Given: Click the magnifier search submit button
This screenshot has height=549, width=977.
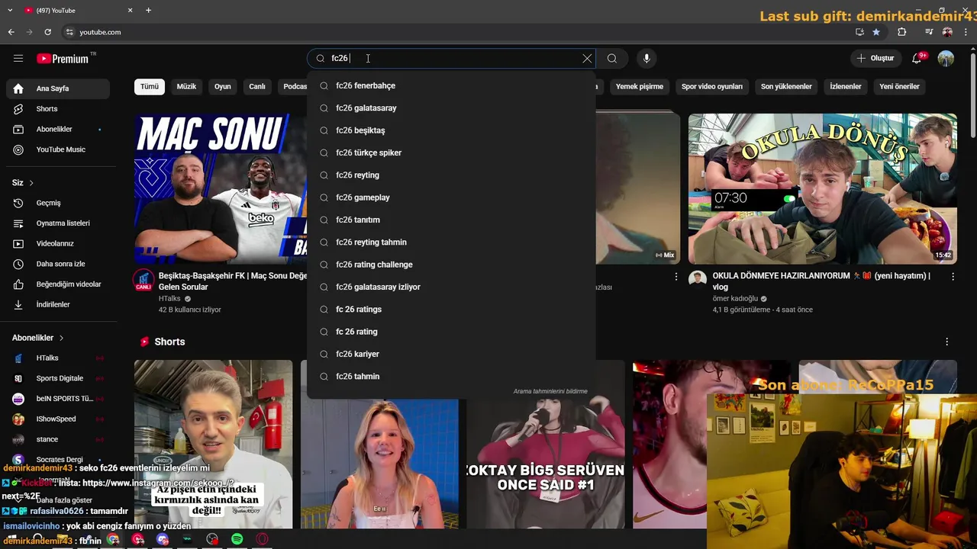Looking at the screenshot, I should pos(612,59).
